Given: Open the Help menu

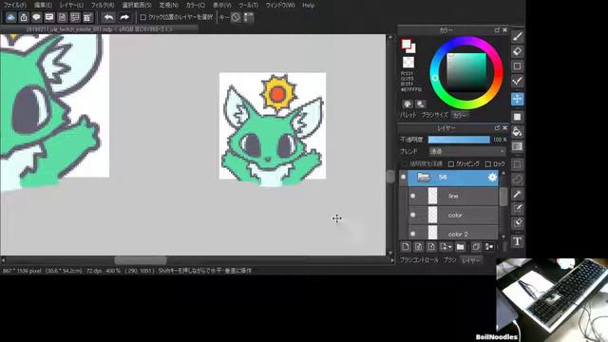Looking at the screenshot, I should (308, 5).
